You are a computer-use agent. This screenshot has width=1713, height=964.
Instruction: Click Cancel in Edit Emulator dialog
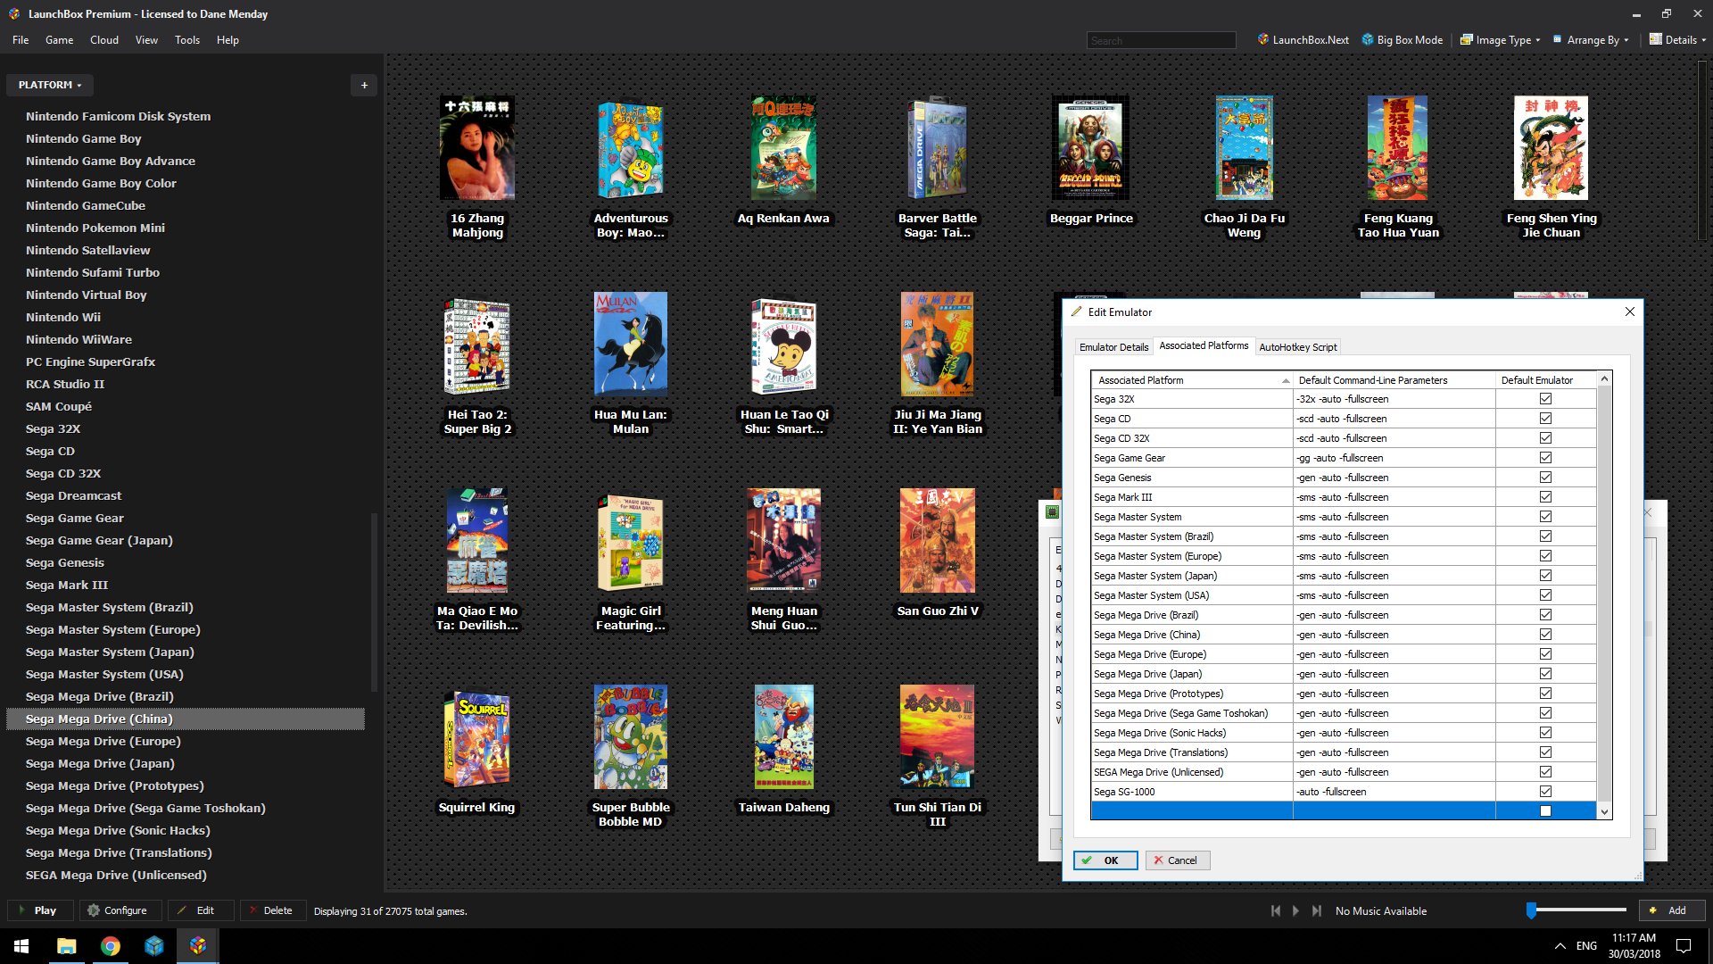(x=1178, y=860)
